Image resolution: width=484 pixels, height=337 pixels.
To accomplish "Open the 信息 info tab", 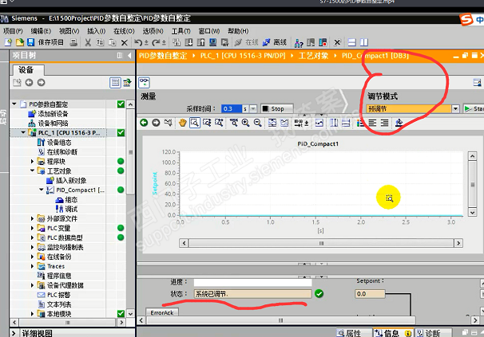I will (x=393, y=333).
